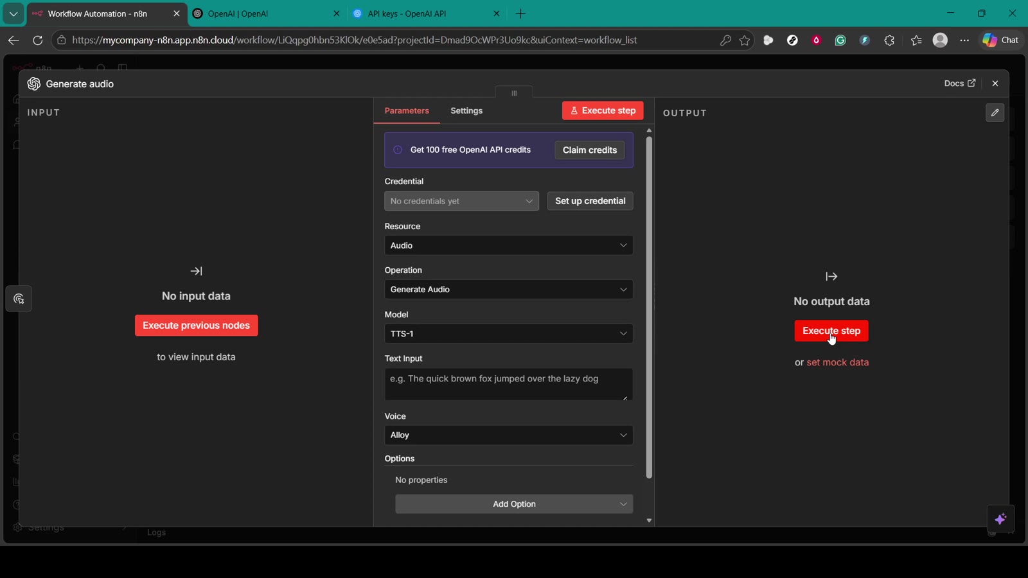Image resolution: width=1028 pixels, height=578 pixels.
Task: Close the API keys tab
Action: point(497,13)
